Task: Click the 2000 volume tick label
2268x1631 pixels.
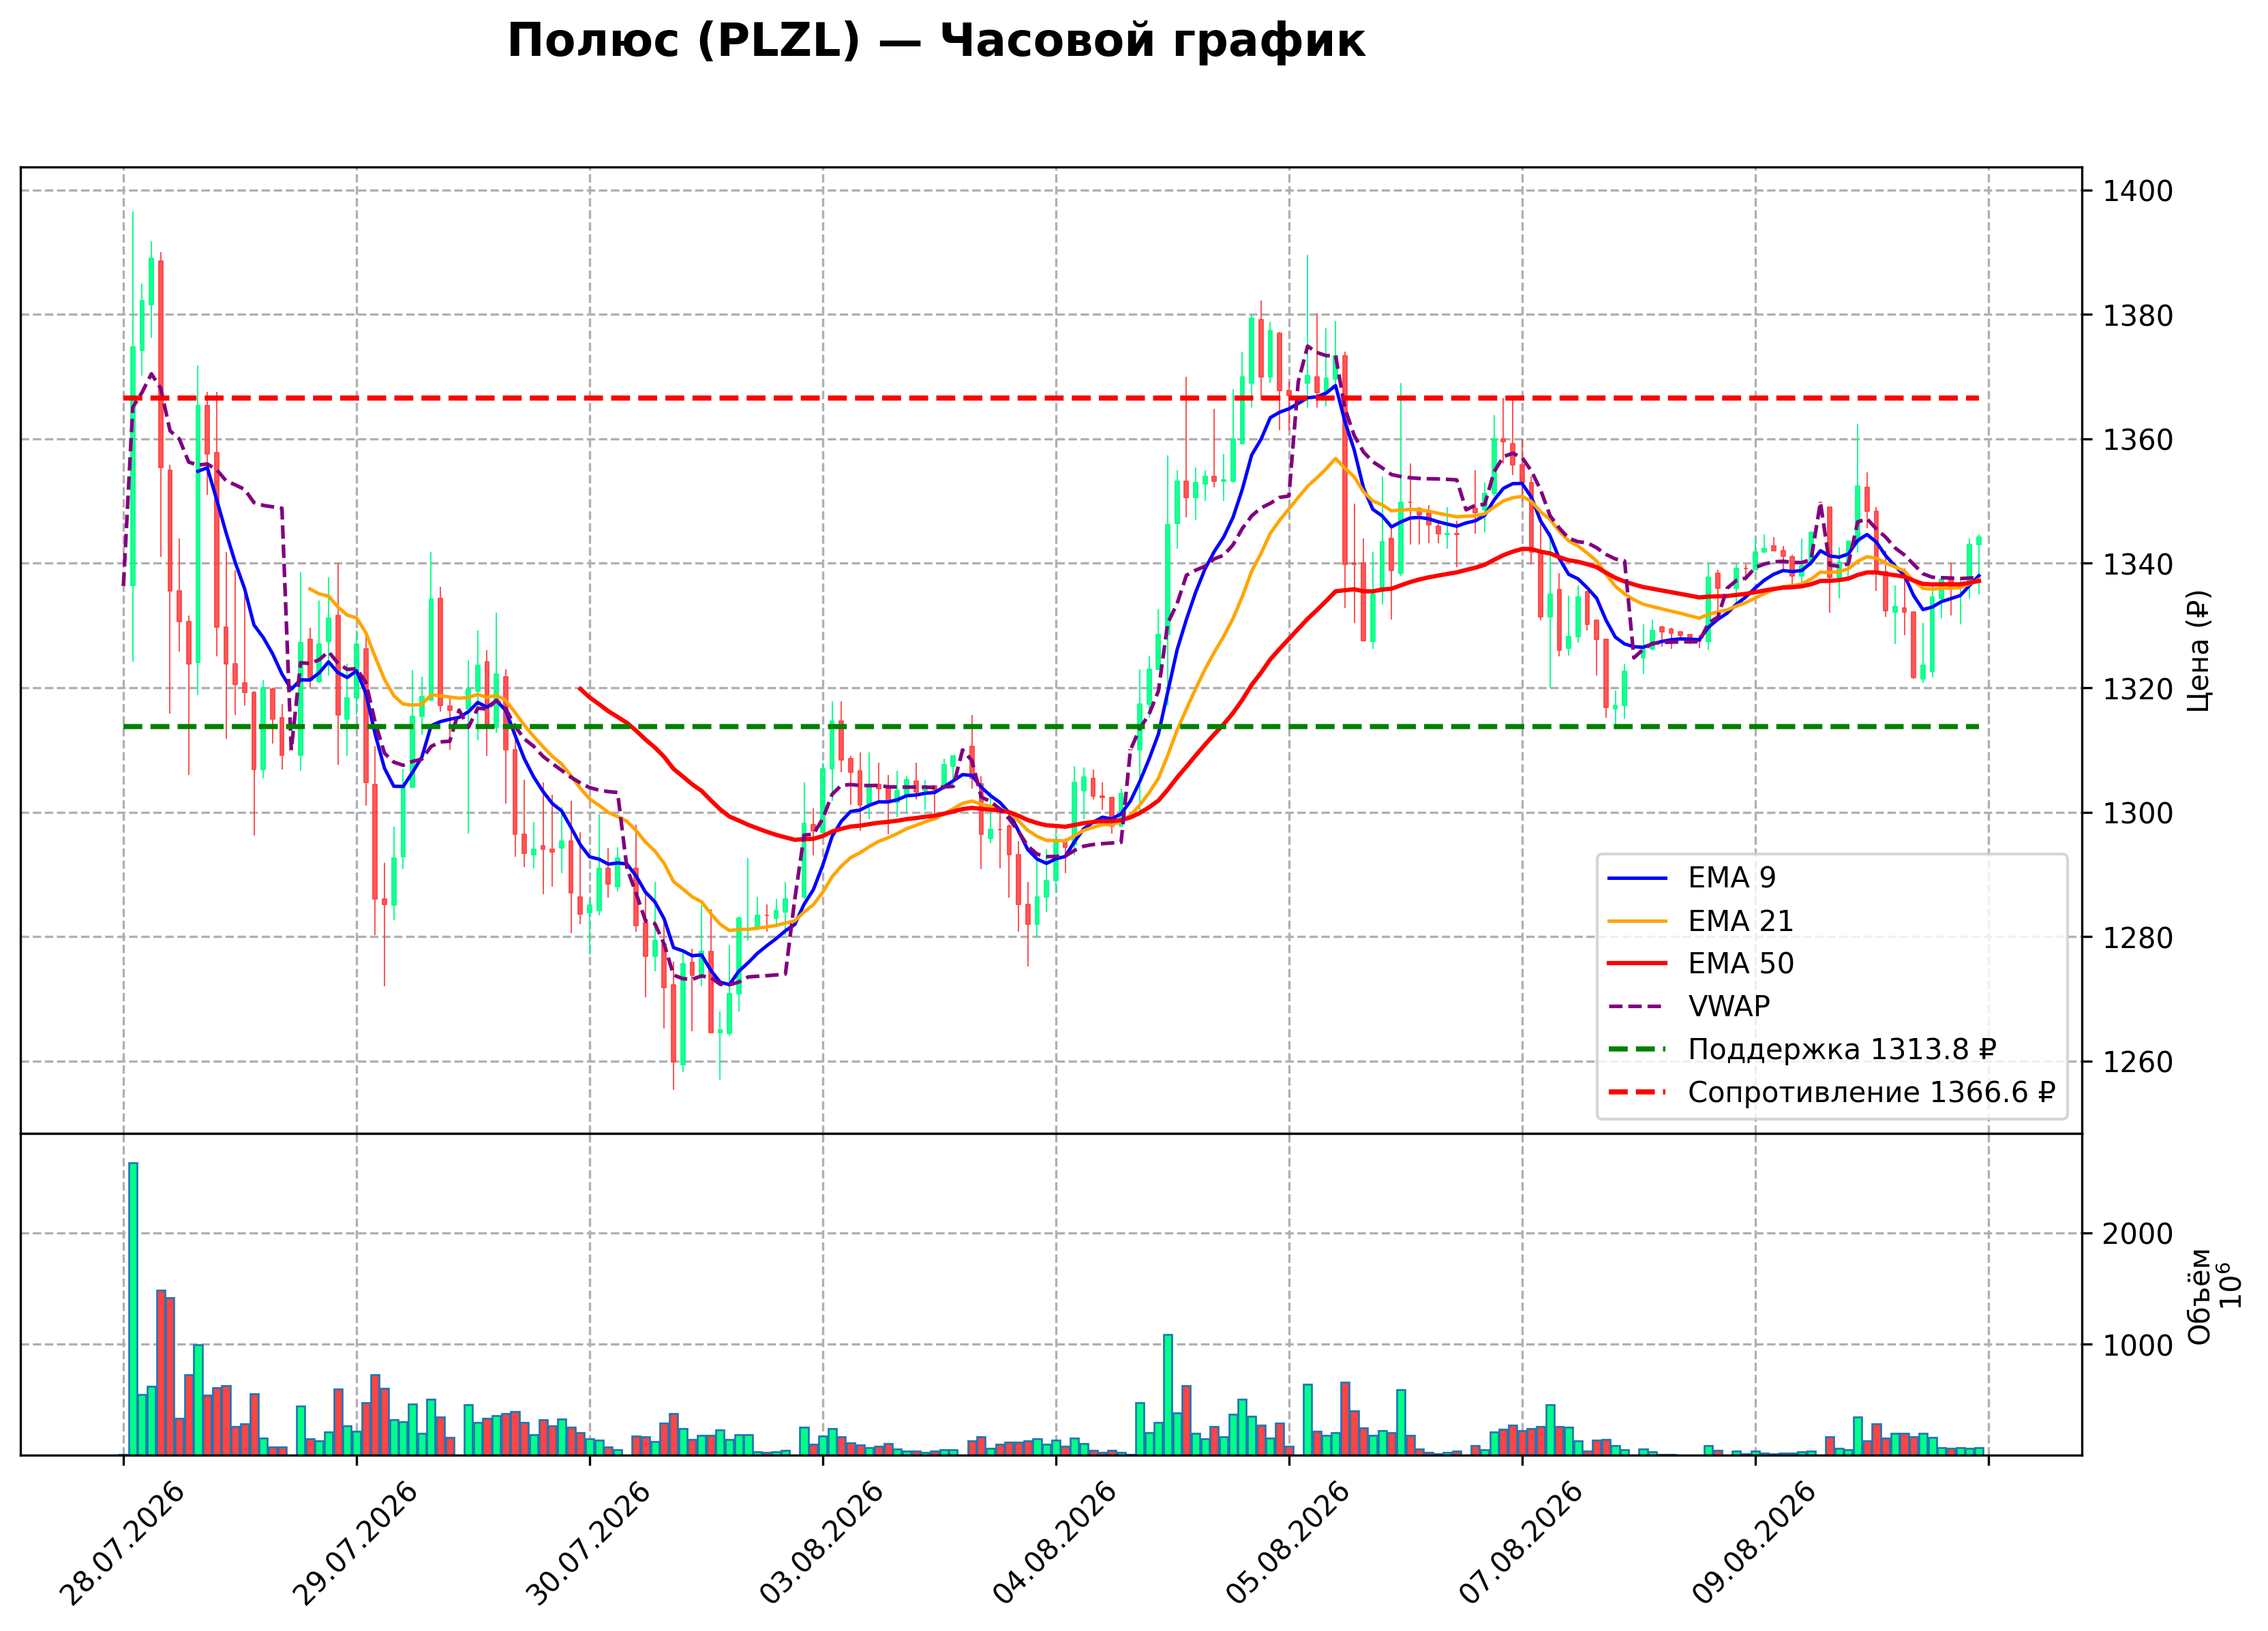Action: (x=2137, y=1234)
